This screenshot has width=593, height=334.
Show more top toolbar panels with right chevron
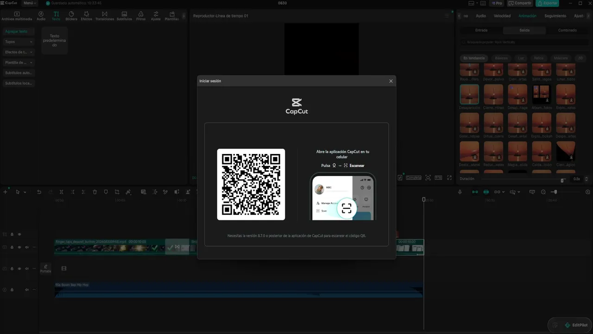(x=183, y=16)
